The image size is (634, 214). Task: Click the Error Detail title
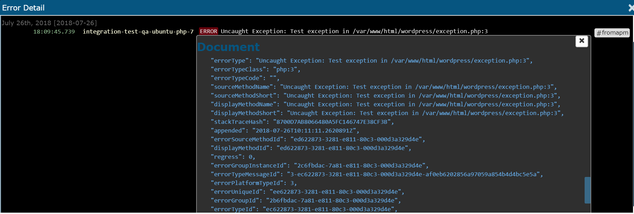(23, 8)
